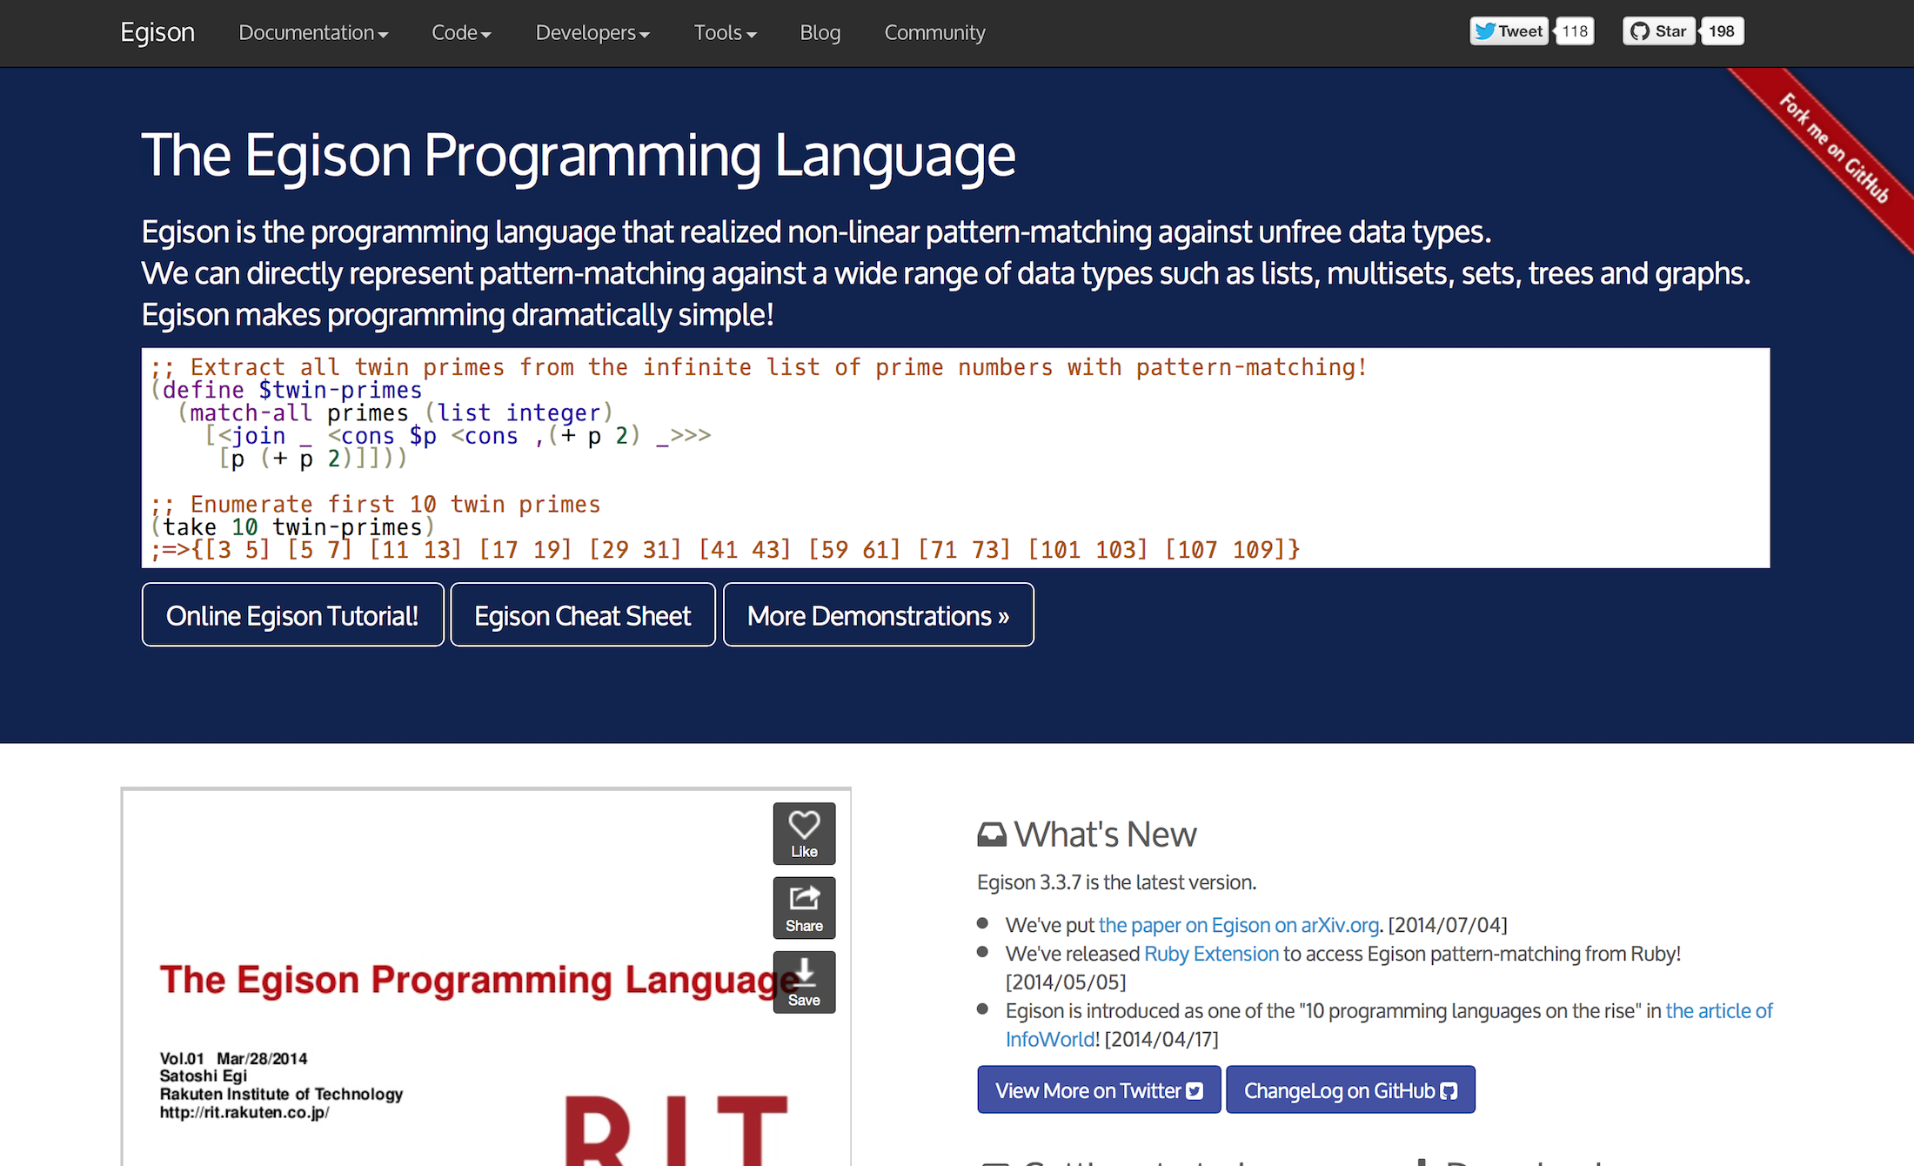Open the Egison Cheat Sheet

[582, 615]
